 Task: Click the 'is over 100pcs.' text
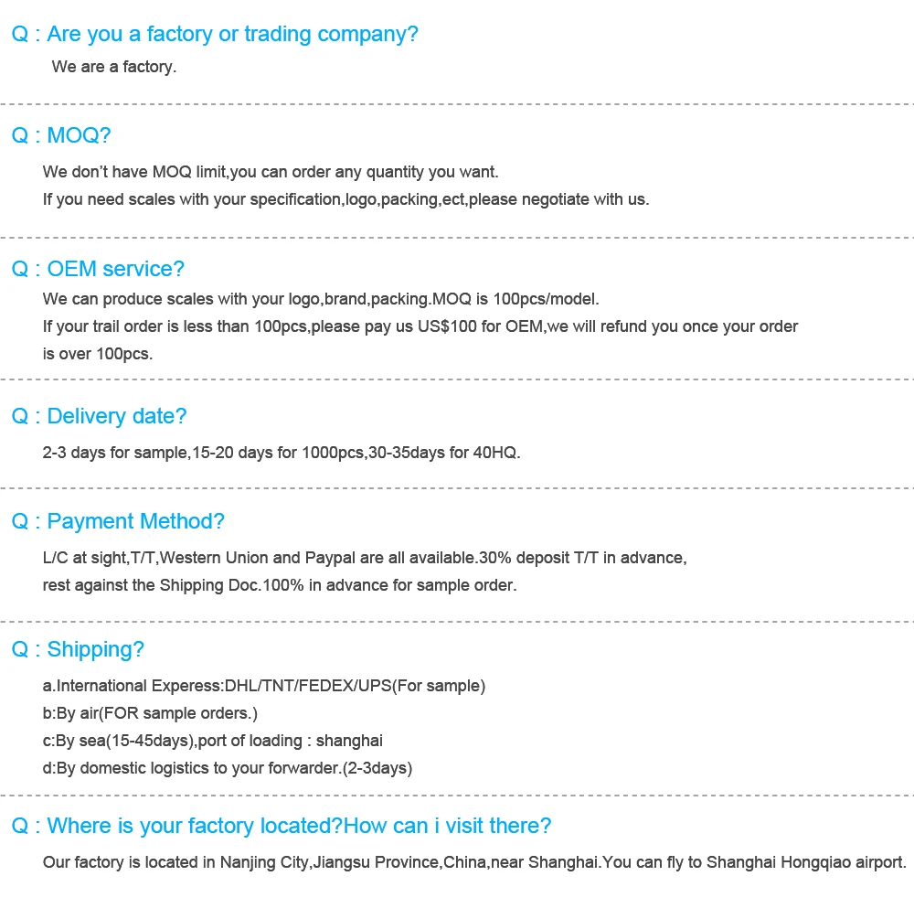pyautogui.click(x=98, y=354)
